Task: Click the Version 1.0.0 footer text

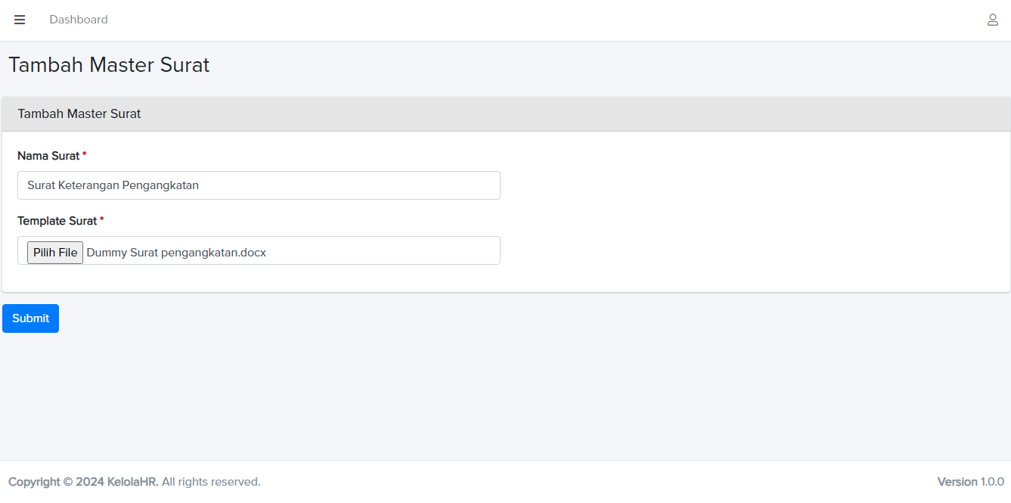Action: (970, 482)
